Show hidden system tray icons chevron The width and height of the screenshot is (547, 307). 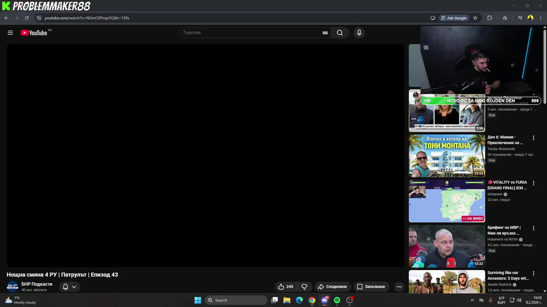[x=472, y=300]
